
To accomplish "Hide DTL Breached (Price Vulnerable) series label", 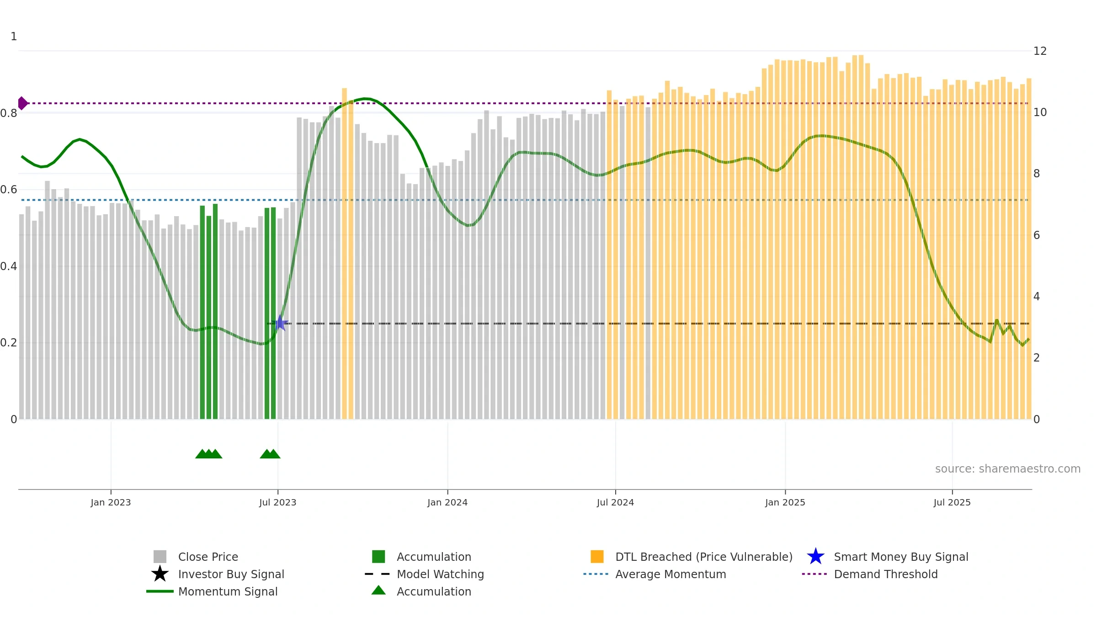I will 704,557.
